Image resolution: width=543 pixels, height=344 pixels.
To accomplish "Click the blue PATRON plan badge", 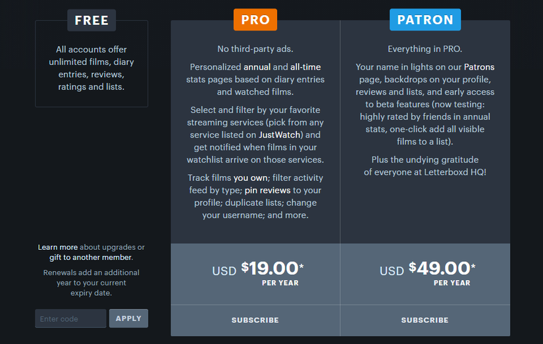I will pyautogui.click(x=425, y=20).
